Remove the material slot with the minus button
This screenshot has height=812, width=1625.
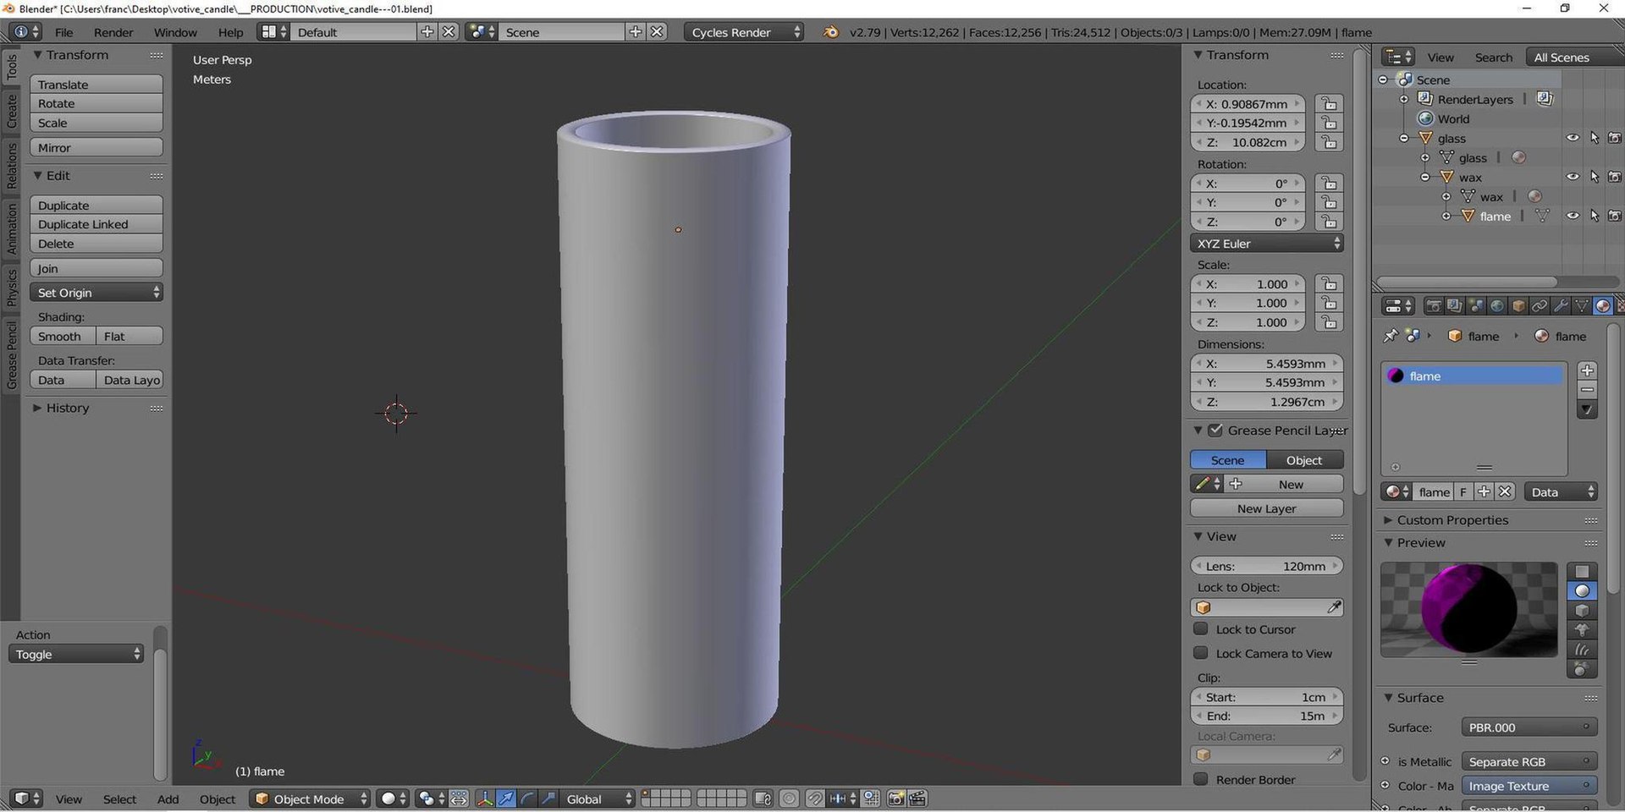[x=1588, y=390]
